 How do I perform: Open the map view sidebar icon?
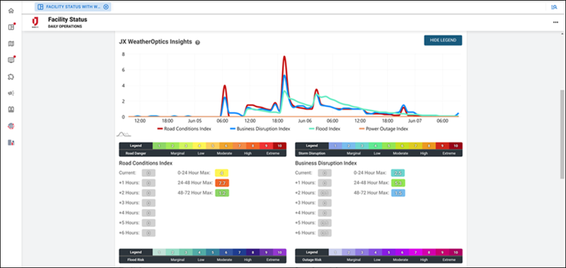pyautogui.click(x=11, y=44)
